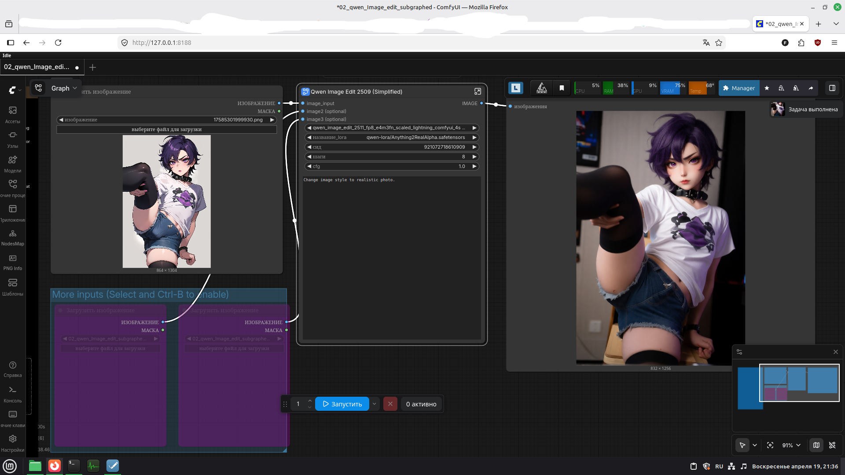Reload the page in Firefox
The height and width of the screenshot is (475, 845).
point(58,43)
